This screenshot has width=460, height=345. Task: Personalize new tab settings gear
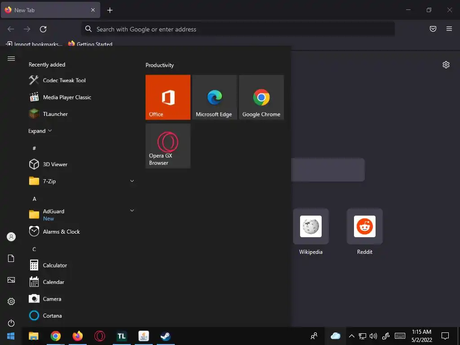[446, 65]
